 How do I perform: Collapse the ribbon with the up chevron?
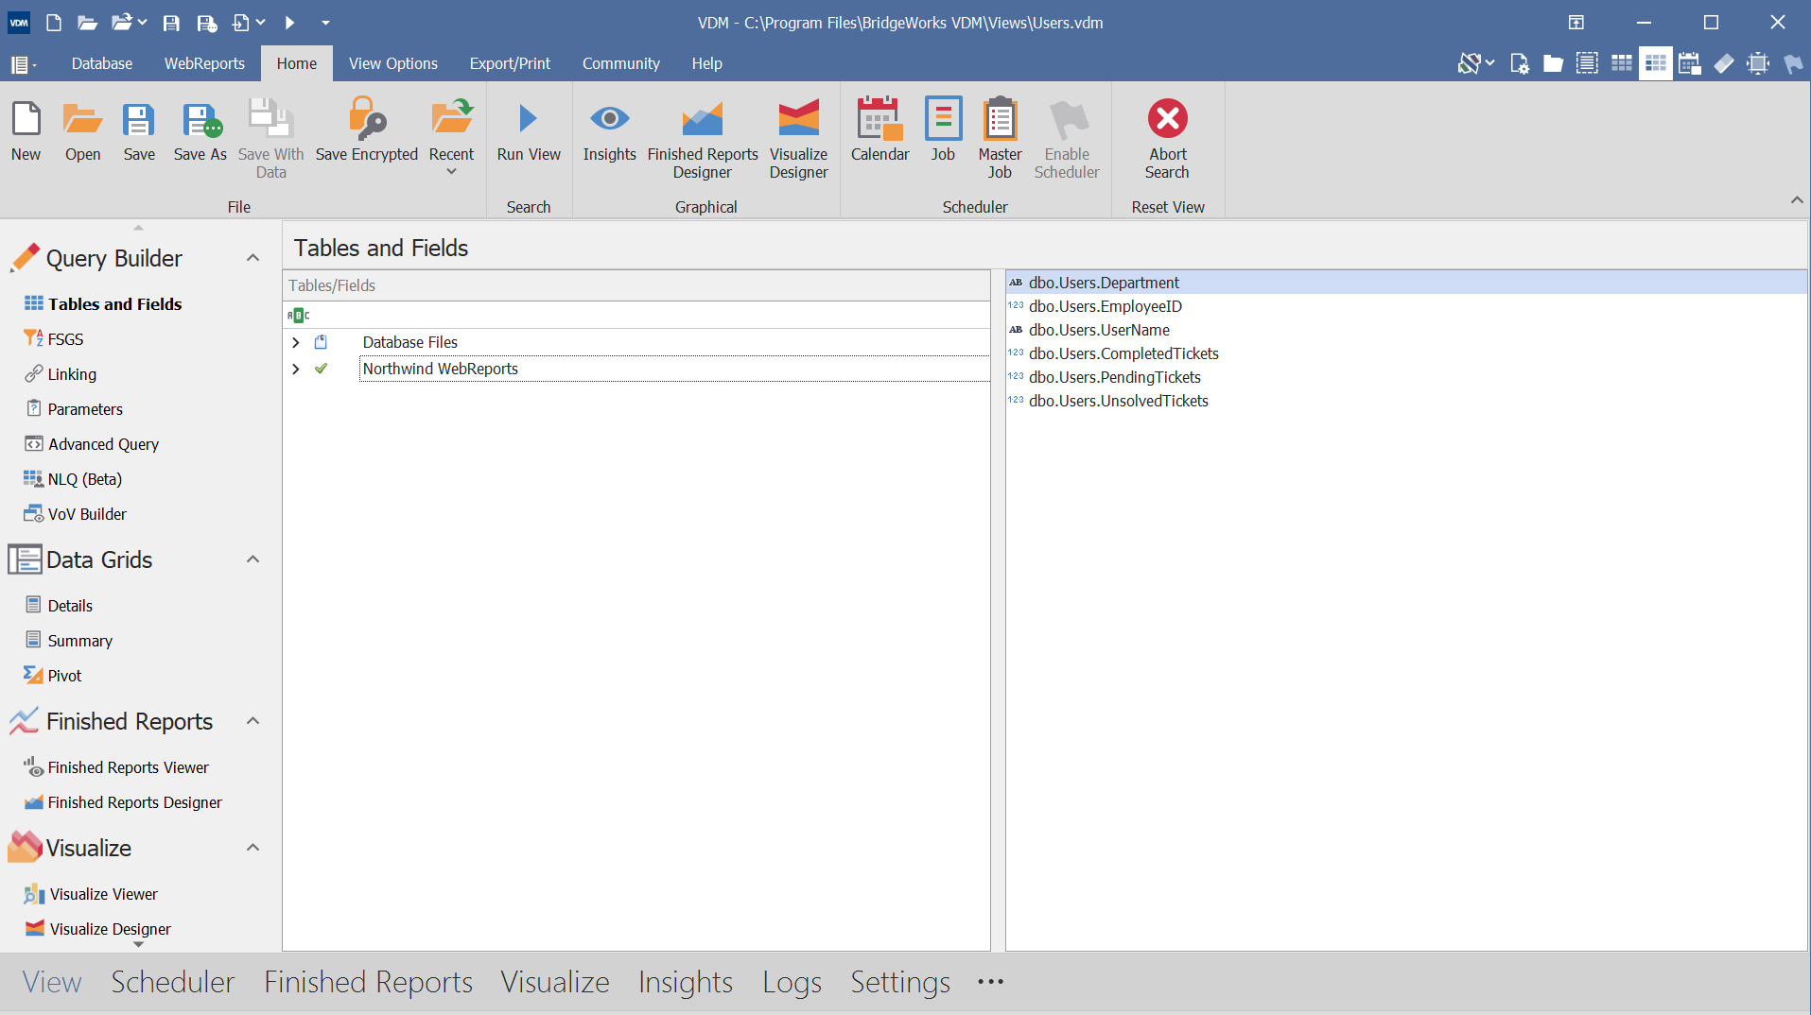pos(1797,200)
